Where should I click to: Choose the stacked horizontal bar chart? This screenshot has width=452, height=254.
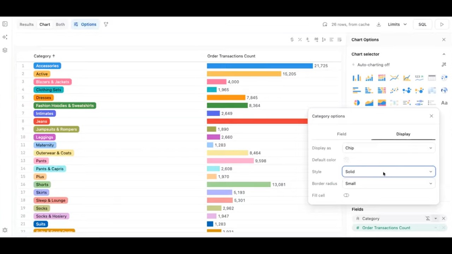click(369, 90)
